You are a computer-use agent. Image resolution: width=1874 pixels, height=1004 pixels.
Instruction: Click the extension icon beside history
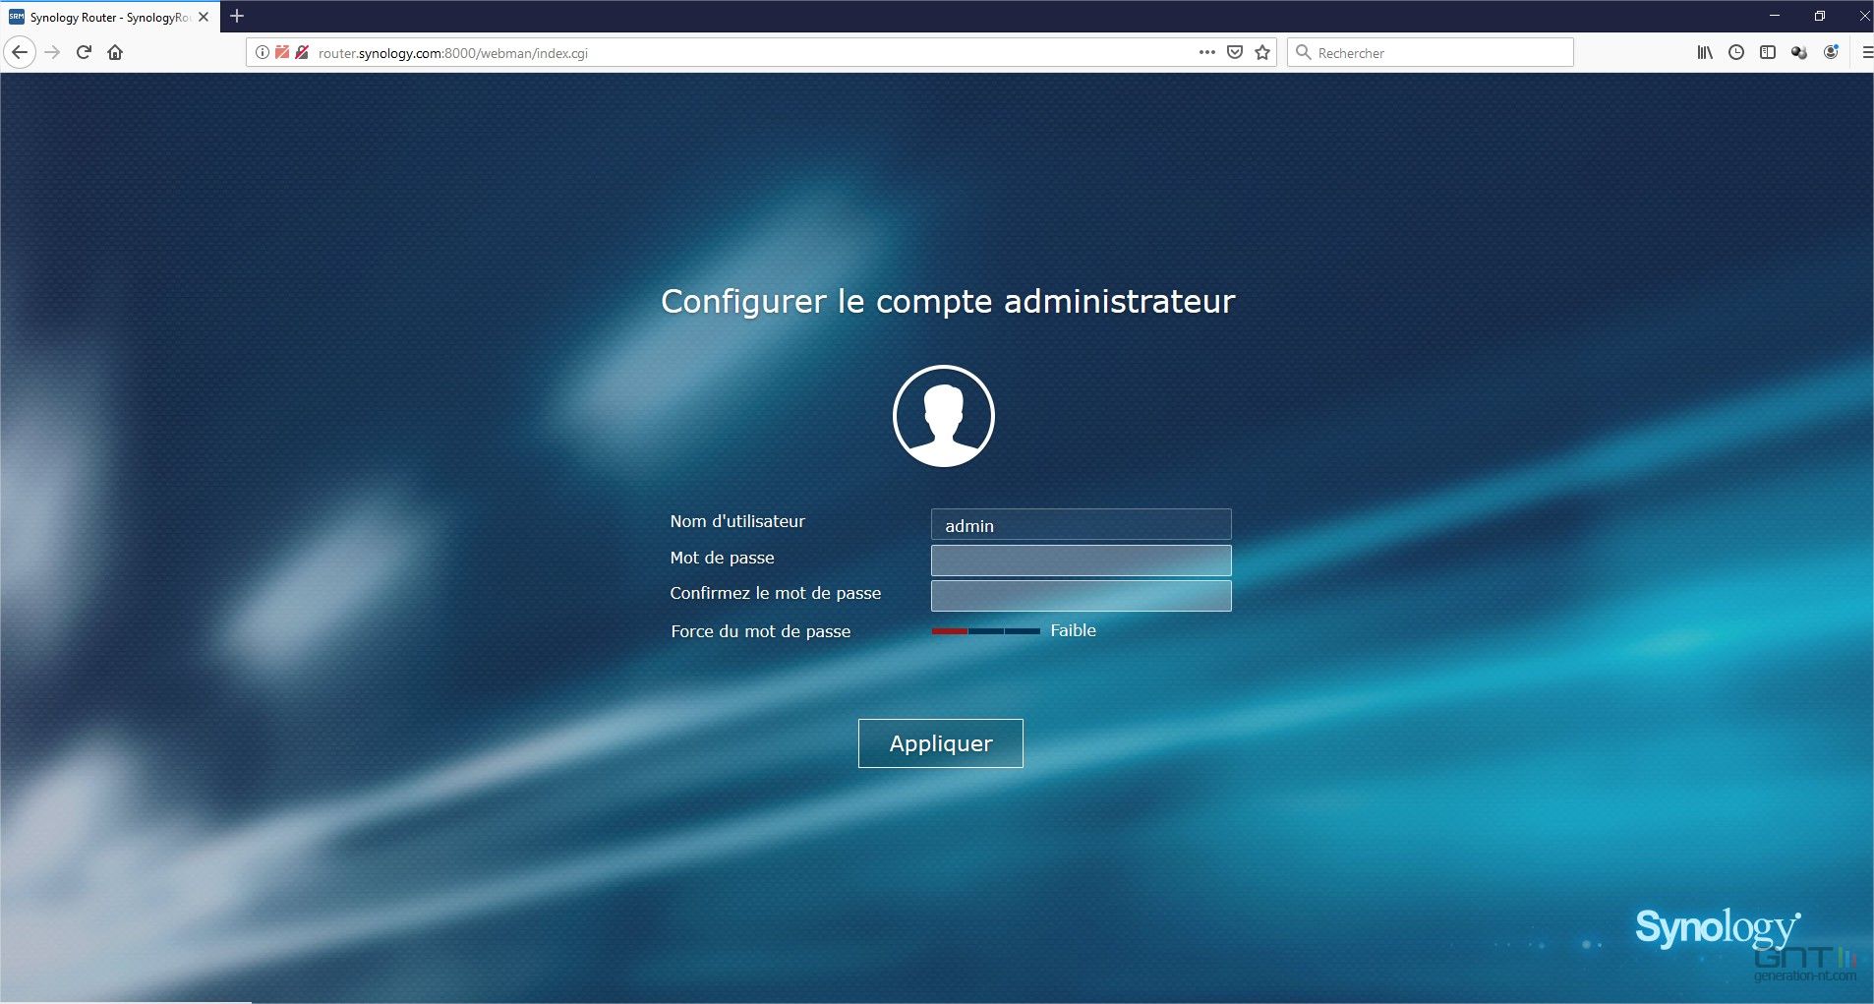pyautogui.click(x=1799, y=52)
